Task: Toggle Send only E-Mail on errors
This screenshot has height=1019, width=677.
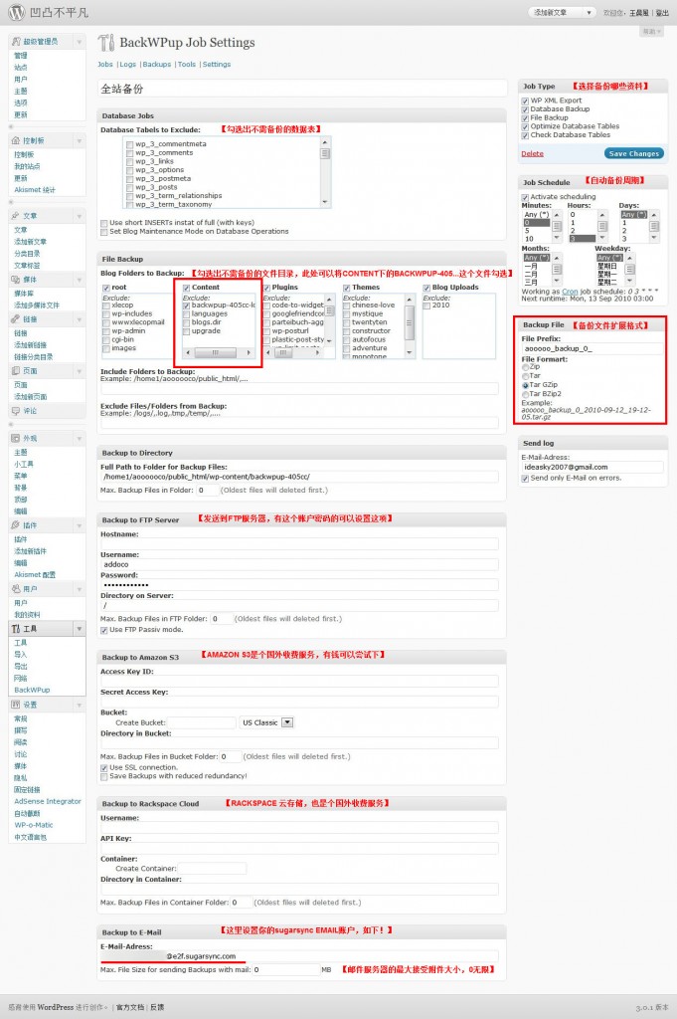Action: (x=525, y=479)
